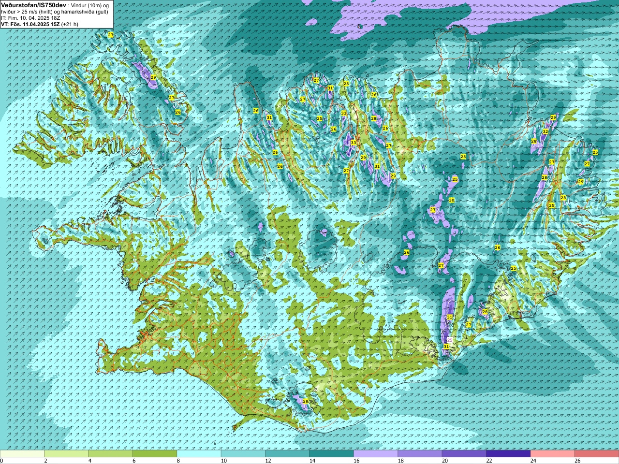Select the violet 20–22 legend swatch
Viewport: 619px width, 464px height.
point(464,454)
